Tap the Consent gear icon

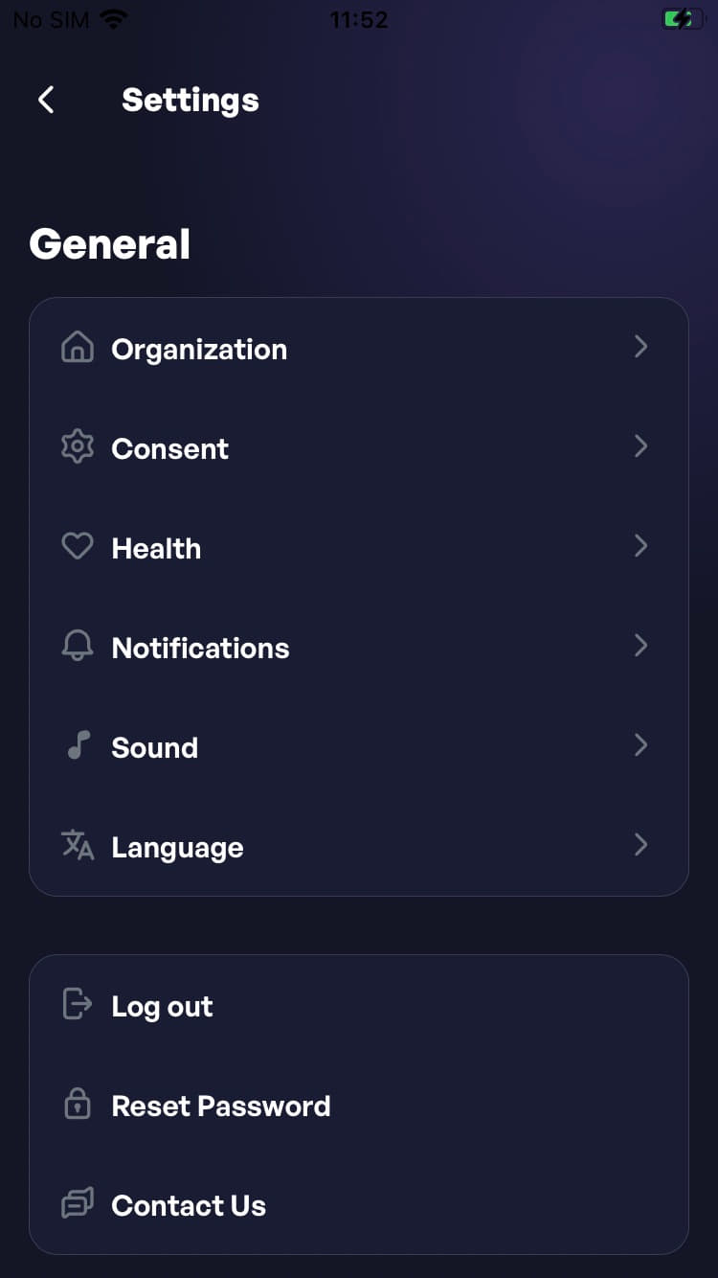tap(78, 447)
